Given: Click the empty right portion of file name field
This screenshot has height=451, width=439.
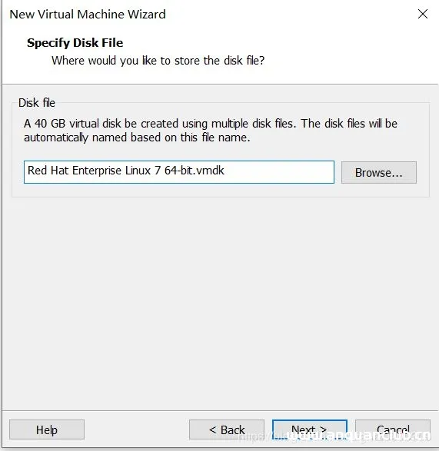Looking at the screenshot, I should (x=279, y=172).
